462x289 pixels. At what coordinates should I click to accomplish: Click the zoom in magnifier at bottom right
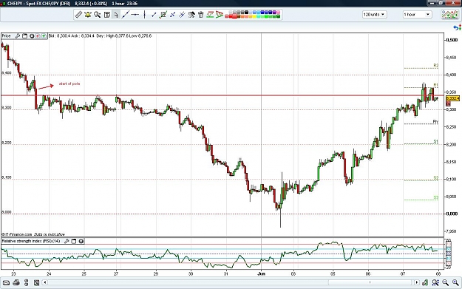point(455,283)
